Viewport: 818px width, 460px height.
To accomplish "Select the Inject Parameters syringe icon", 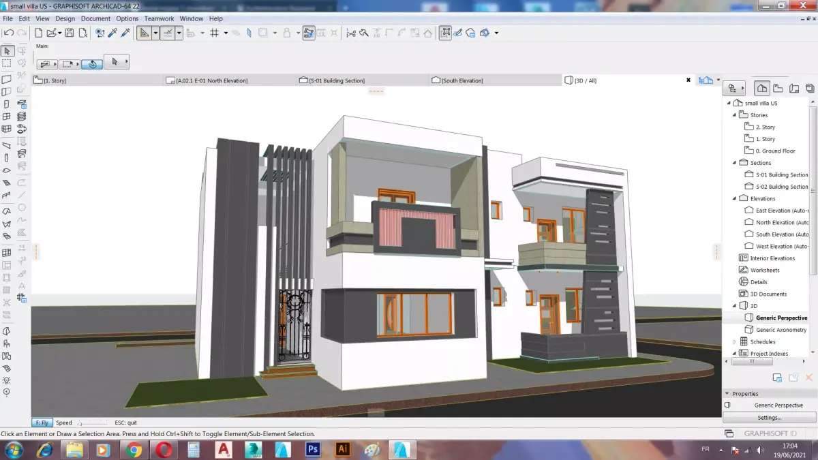I will (x=125, y=33).
